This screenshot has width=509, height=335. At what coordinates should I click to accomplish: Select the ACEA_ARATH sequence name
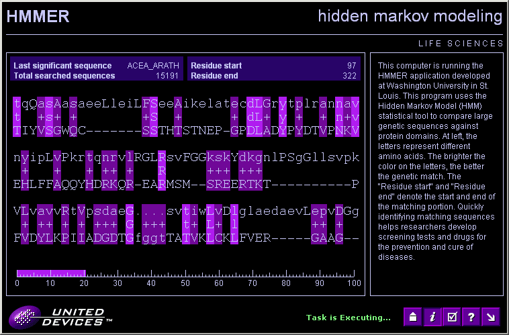point(153,66)
